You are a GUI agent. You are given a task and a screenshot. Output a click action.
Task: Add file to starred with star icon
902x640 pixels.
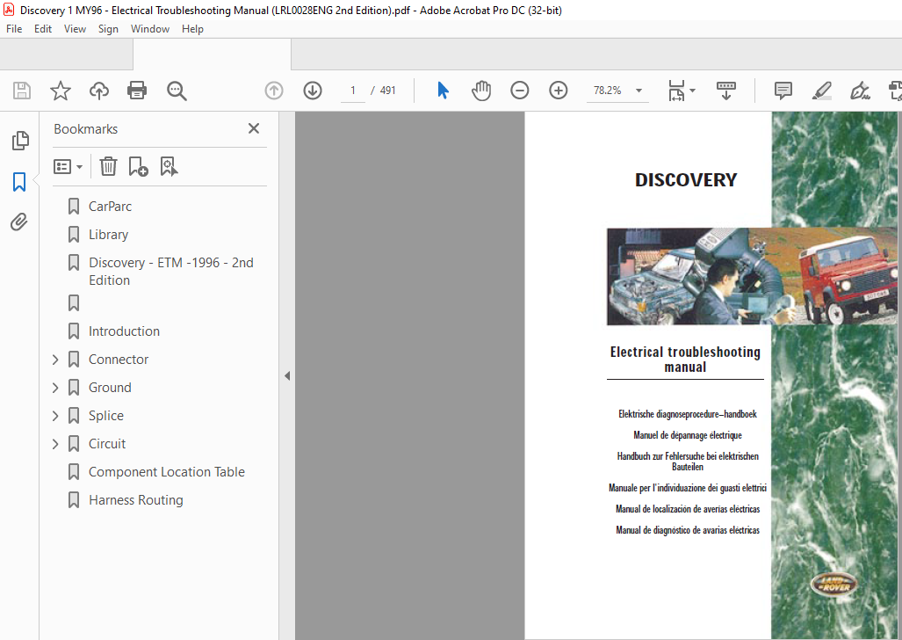(61, 91)
